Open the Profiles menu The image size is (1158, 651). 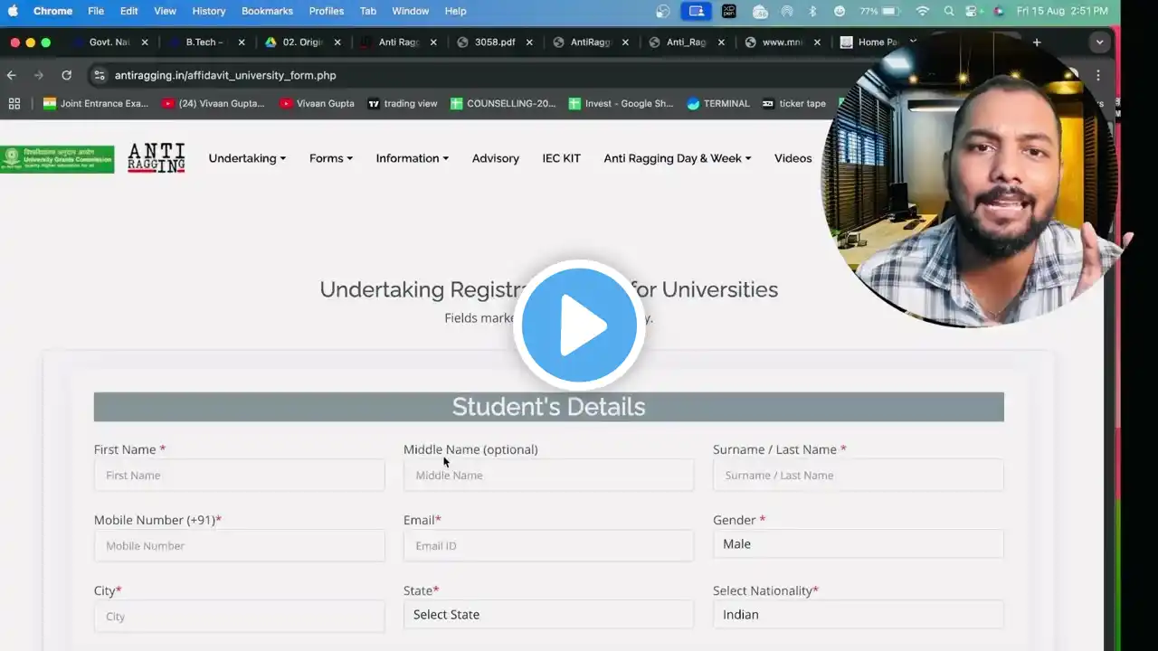click(327, 11)
